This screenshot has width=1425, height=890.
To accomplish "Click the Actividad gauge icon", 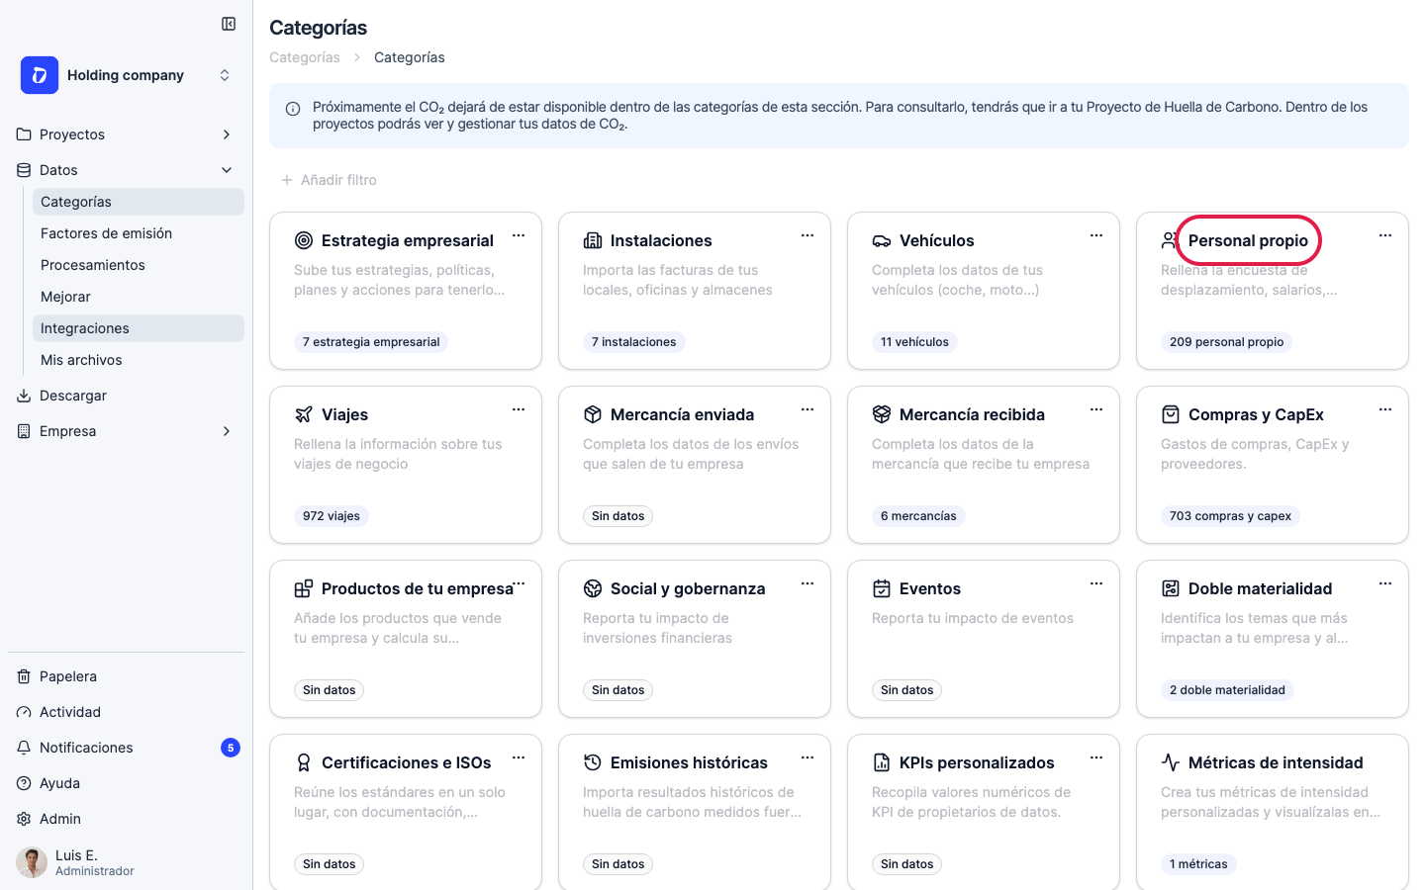I will pos(24,712).
